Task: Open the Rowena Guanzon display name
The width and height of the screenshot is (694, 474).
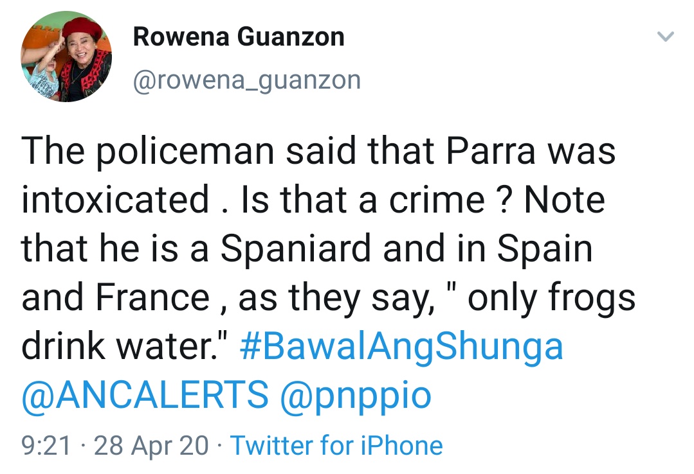Action: click(239, 37)
